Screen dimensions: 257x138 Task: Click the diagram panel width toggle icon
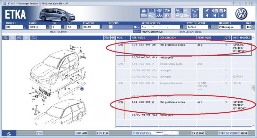[x=107, y=38]
